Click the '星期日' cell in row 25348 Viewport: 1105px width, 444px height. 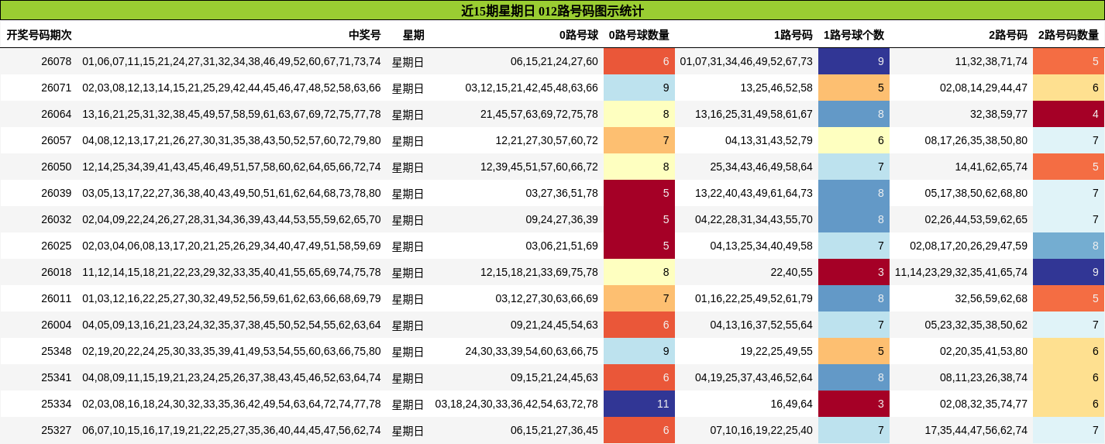tap(408, 352)
